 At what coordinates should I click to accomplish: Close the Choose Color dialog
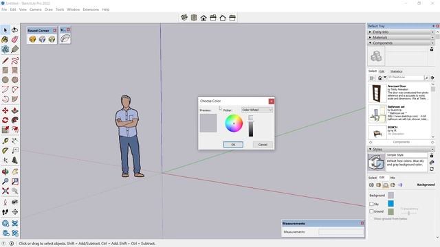click(x=272, y=101)
